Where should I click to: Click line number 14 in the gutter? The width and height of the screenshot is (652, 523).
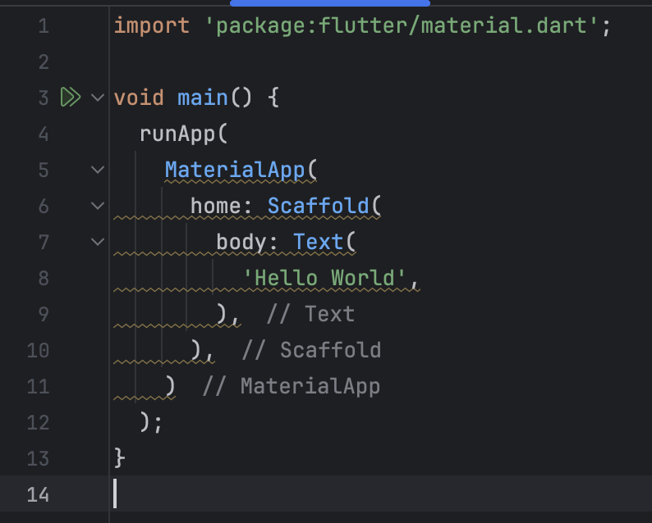[38, 494]
